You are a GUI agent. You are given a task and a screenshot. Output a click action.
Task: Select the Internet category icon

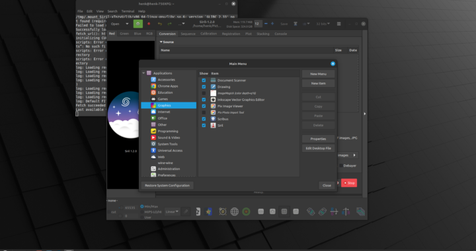click(153, 112)
